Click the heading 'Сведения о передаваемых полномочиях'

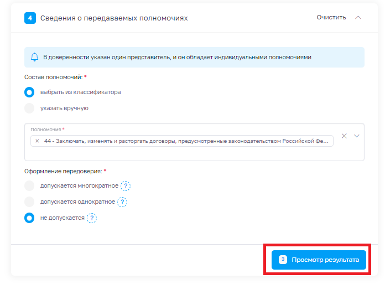click(x=114, y=18)
